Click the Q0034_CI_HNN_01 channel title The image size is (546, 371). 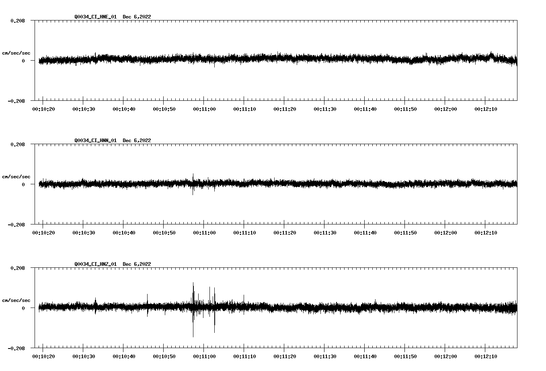[96, 141]
